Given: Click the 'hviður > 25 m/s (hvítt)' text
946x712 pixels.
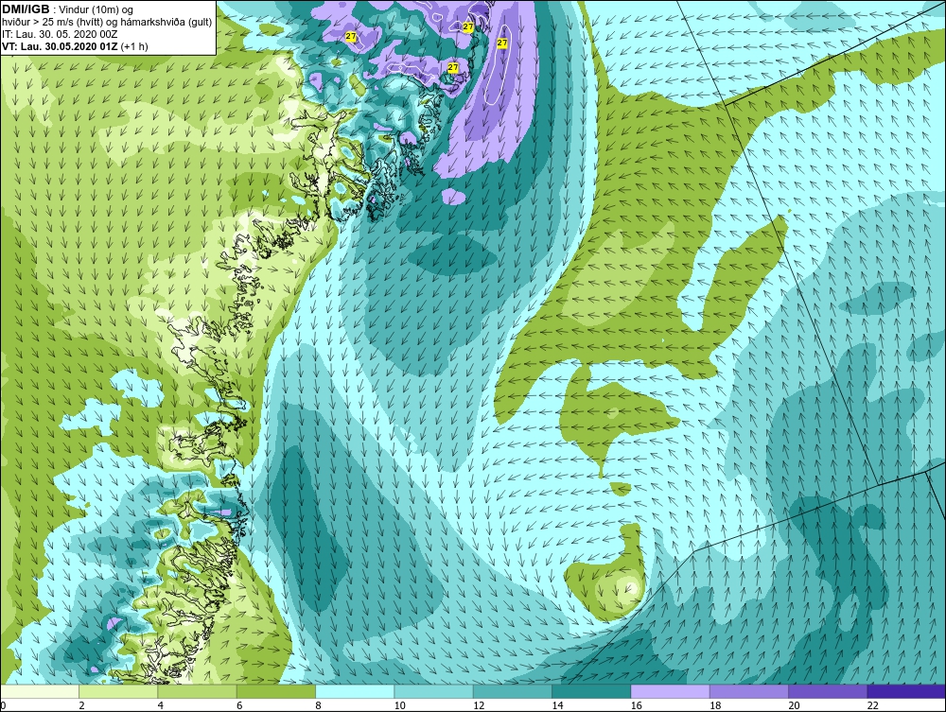Looking at the screenshot, I should (x=50, y=23).
